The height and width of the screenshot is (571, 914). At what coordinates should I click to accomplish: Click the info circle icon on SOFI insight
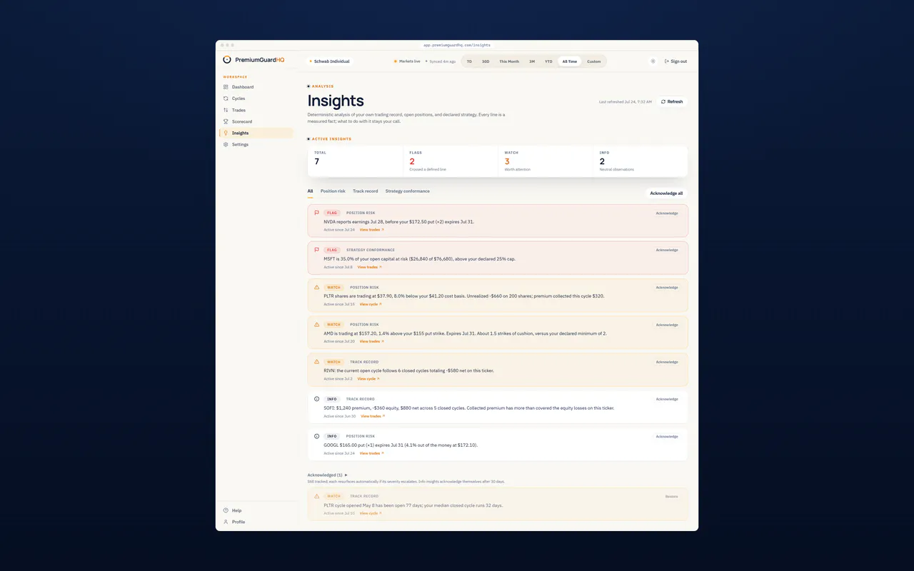(x=316, y=399)
